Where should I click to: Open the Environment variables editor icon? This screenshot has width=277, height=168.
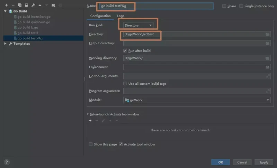point(268,67)
